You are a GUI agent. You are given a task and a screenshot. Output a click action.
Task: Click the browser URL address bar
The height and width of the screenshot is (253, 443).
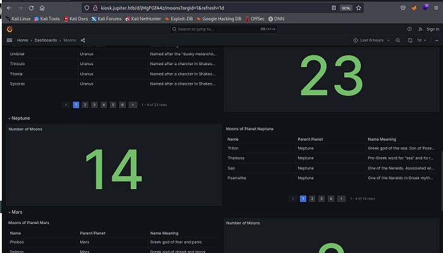[215, 8]
